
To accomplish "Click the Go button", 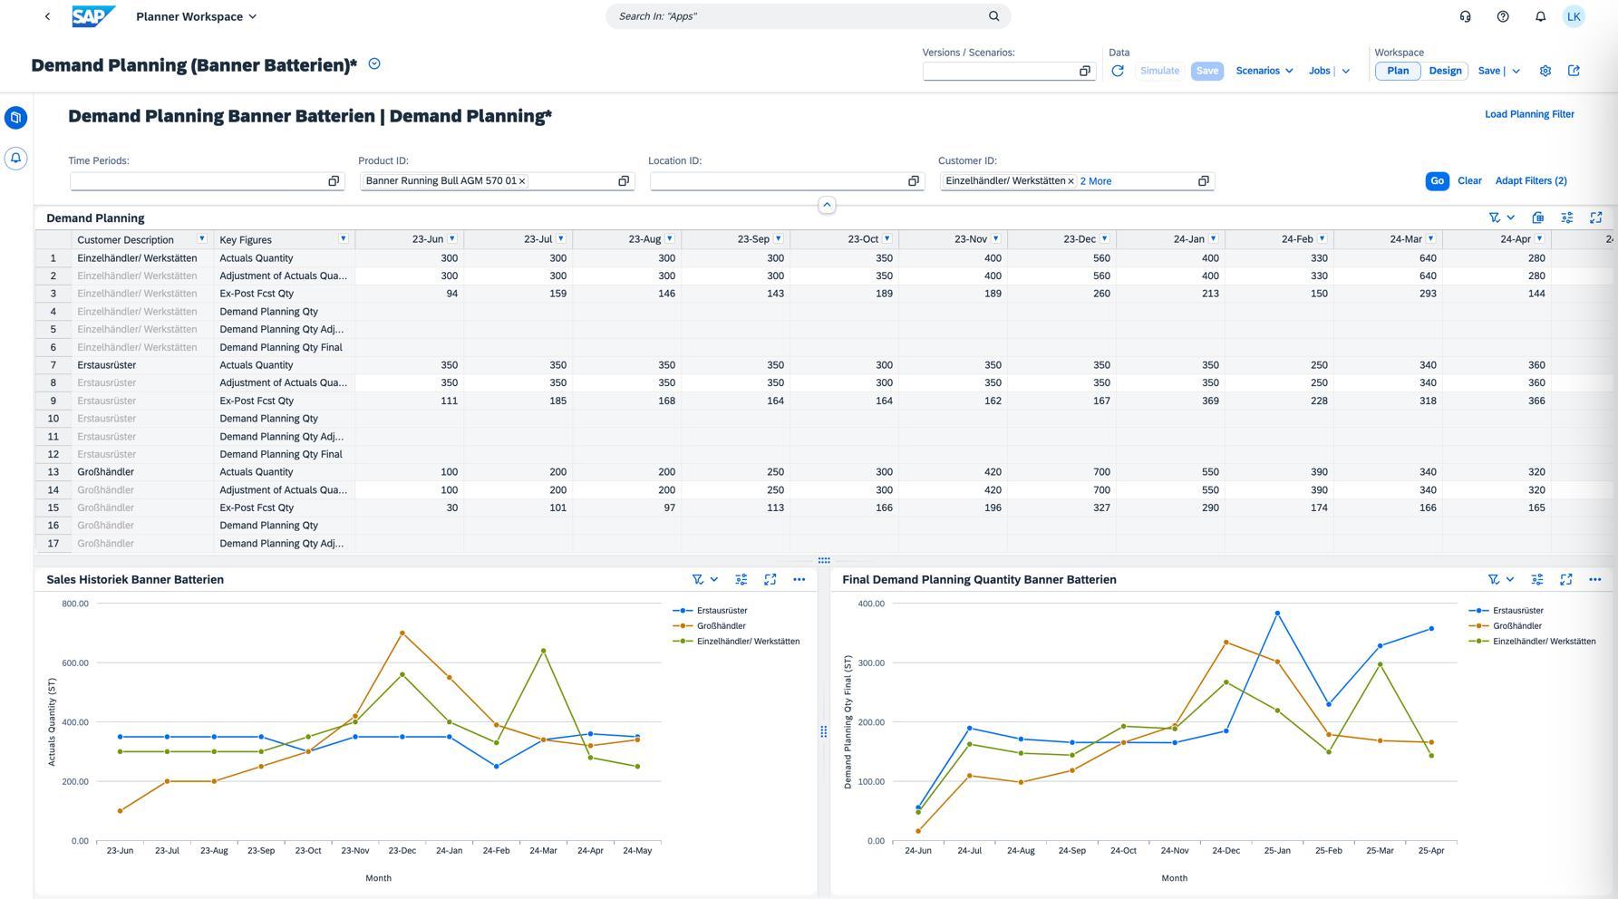I will click(x=1437, y=181).
